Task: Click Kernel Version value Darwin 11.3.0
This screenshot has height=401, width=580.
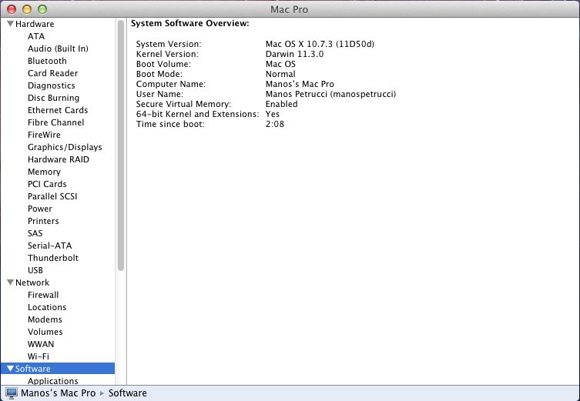Action: coord(294,54)
